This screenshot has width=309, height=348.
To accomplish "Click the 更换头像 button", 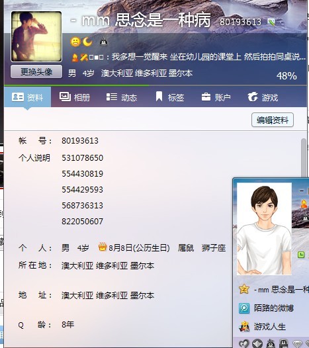I will [36, 71].
